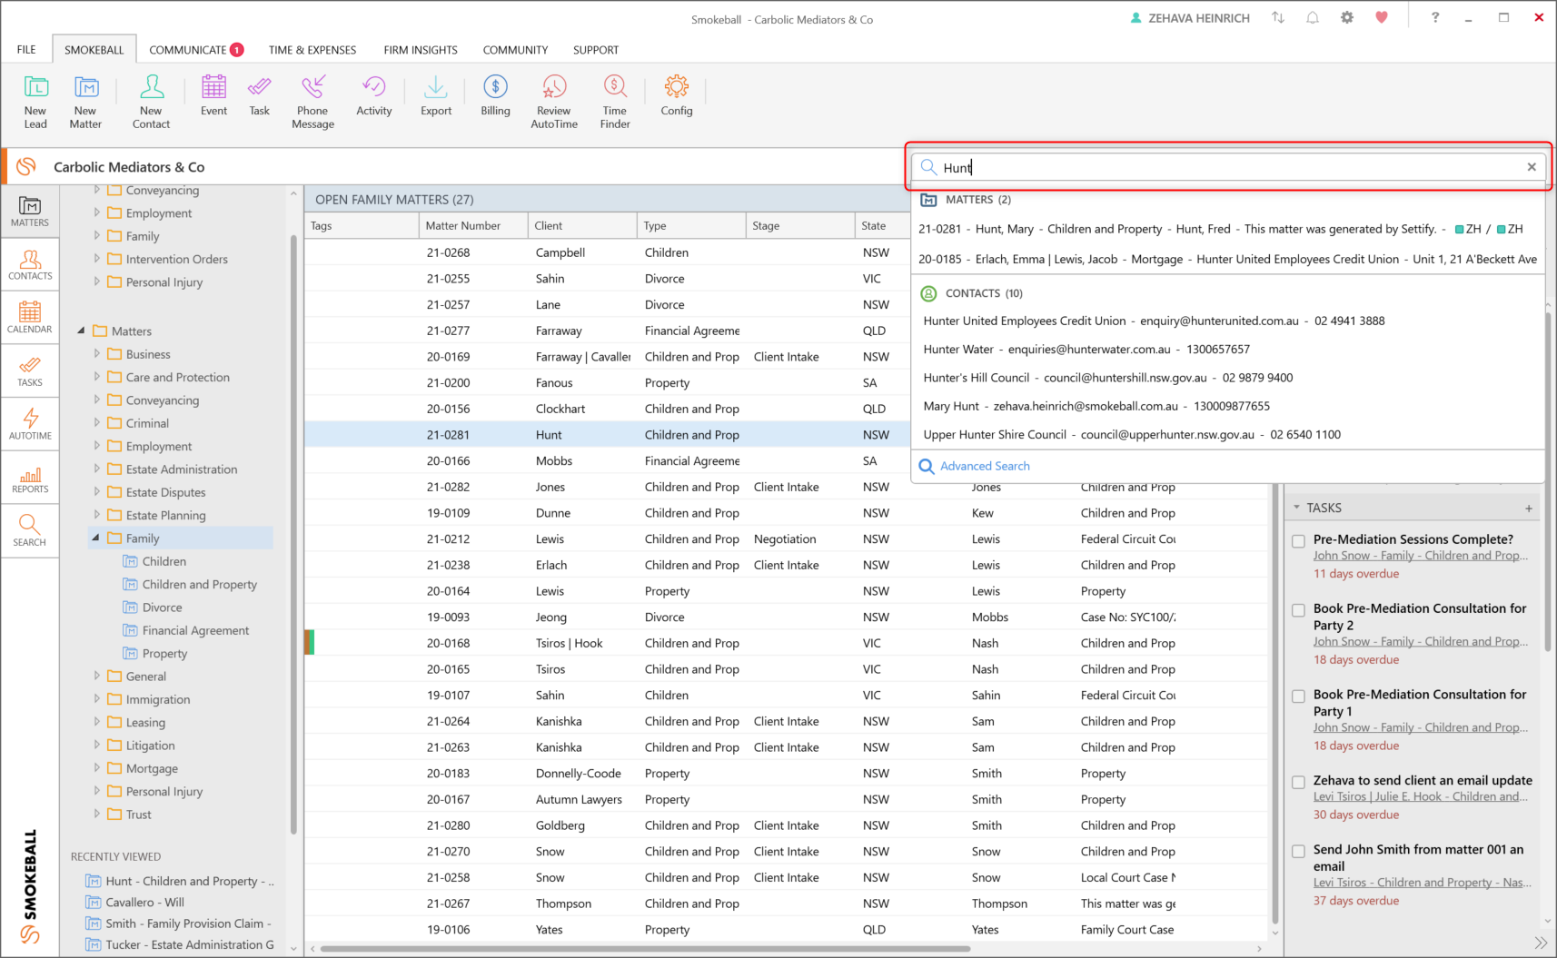The image size is (1557, 958).
Task: Open the File menu
Action: pyautogui.click(x=26, y=50)
